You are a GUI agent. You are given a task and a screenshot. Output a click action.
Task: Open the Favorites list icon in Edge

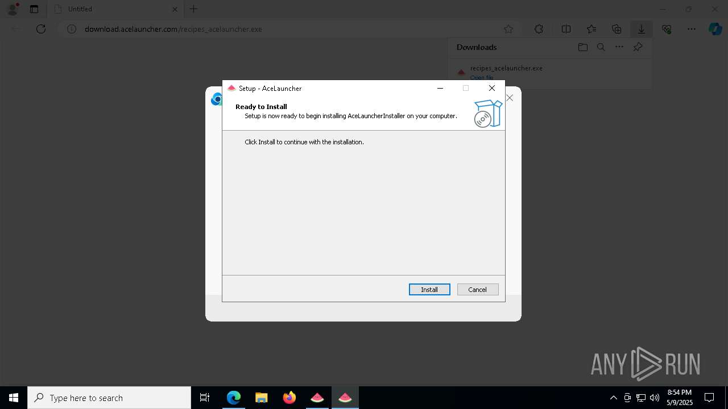[591, 29]
